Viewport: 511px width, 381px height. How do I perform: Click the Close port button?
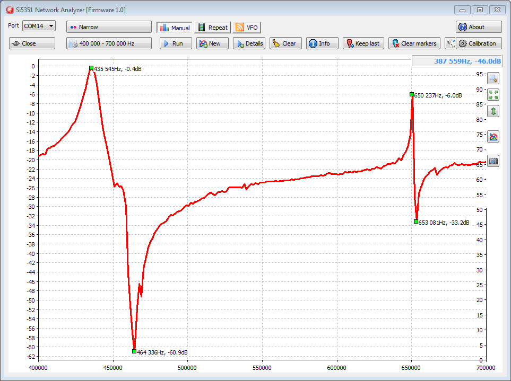(32, 43)
